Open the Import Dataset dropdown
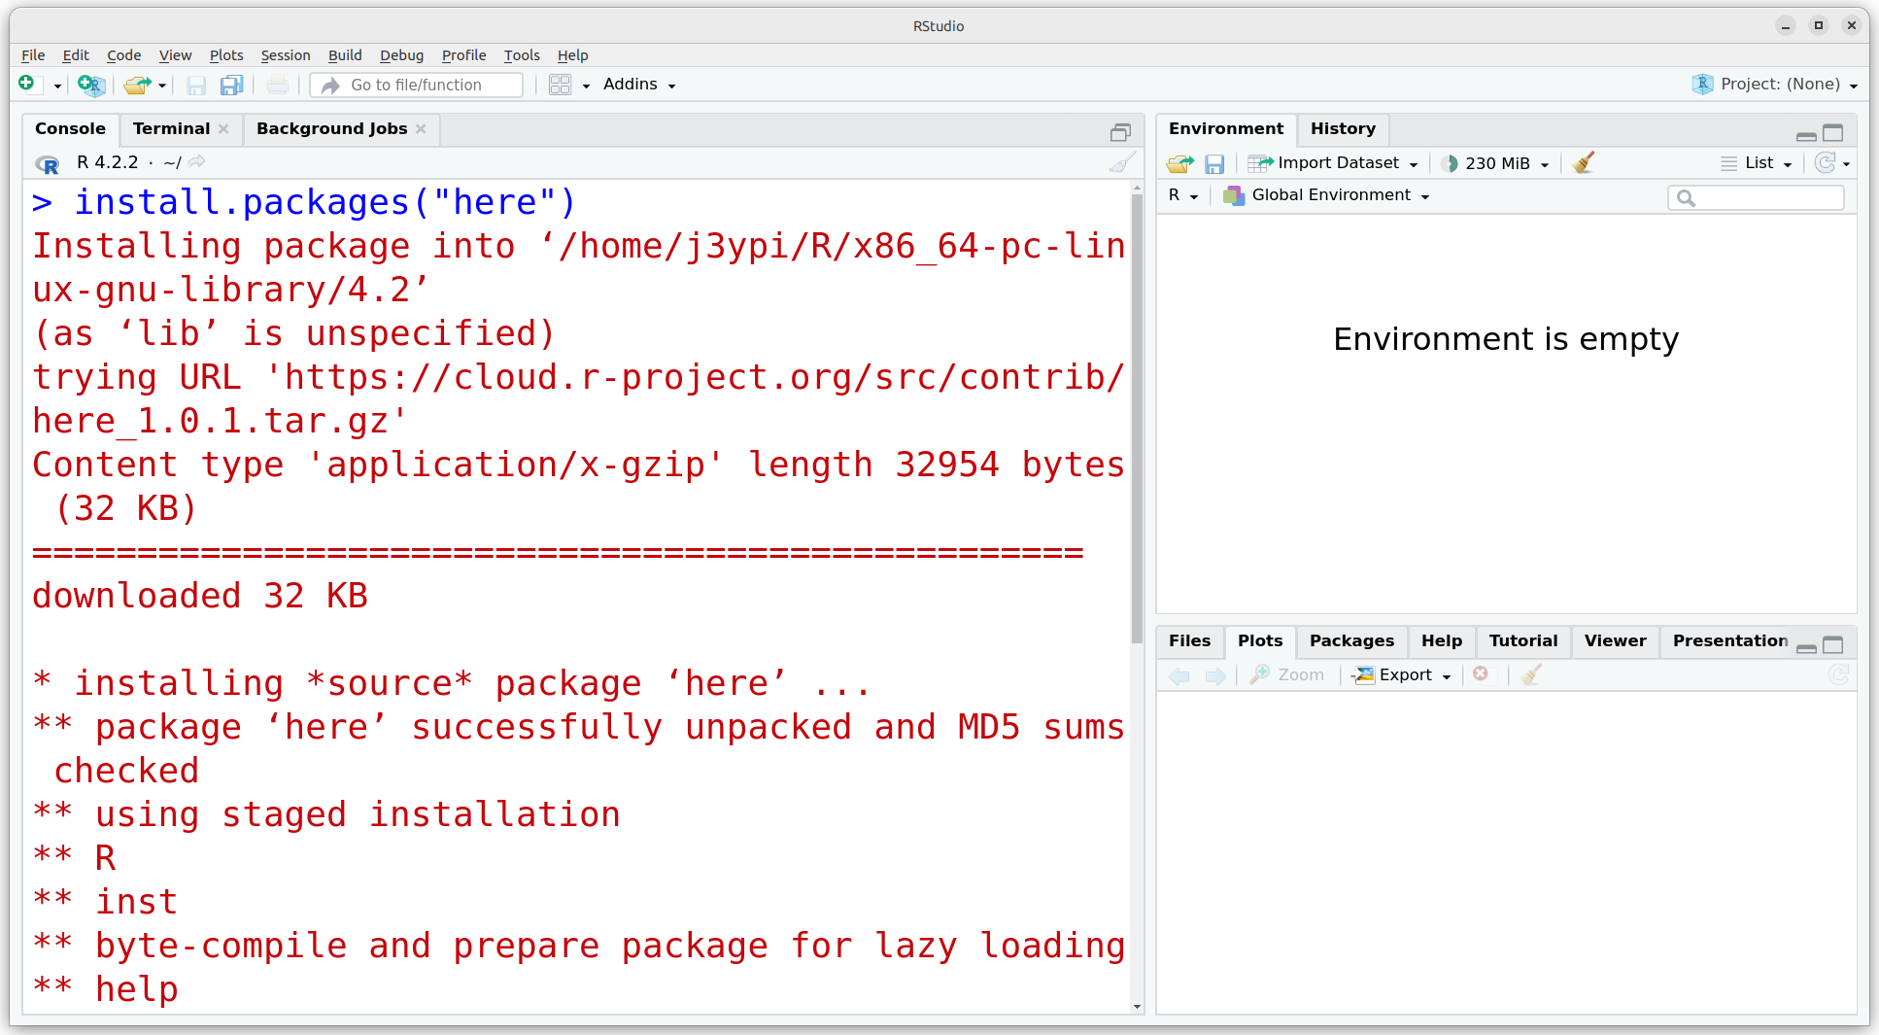This screenshot has height=1035, width=1879. pyautogui.click(x=1334, y=163)
